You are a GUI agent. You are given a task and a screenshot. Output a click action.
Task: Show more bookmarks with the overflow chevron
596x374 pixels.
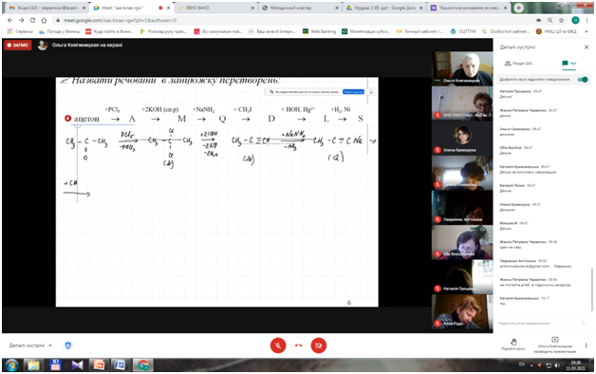tap(587, 31)
